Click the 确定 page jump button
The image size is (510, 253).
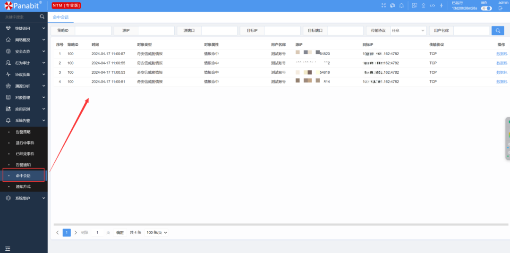(120, 233)
